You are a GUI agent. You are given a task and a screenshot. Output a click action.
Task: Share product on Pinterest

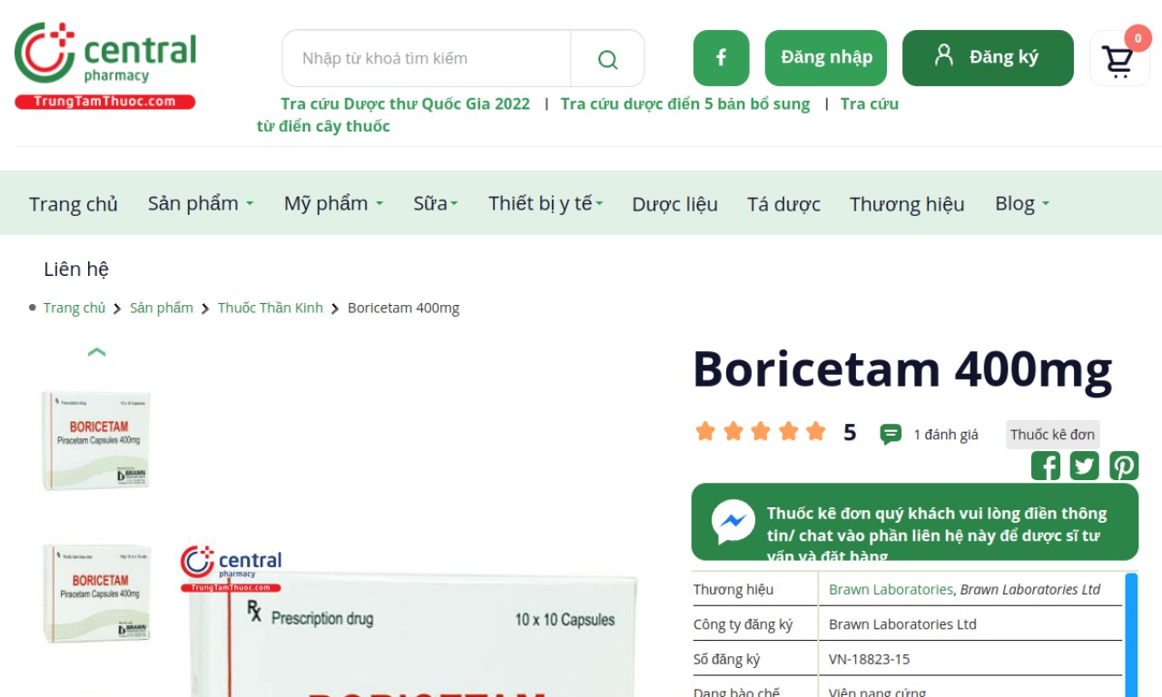coord(1124,466)
